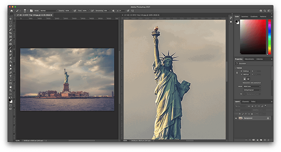Viewport: 281px width, 152px height.
Task: Select the Background layer thumbnail
Action: pyautogui.click(x=241, y=118)
